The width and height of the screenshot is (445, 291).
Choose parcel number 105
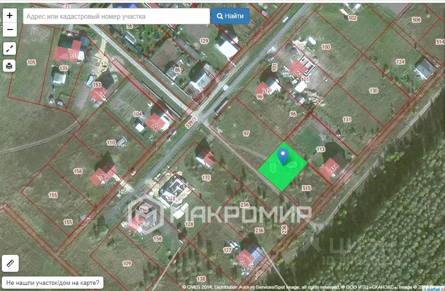[x=31, y=62]
